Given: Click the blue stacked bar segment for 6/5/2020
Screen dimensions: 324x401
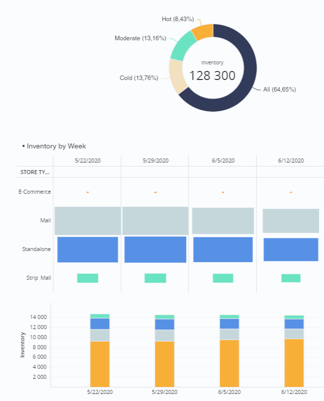Looking at the screenshot, I should point(229,324).
